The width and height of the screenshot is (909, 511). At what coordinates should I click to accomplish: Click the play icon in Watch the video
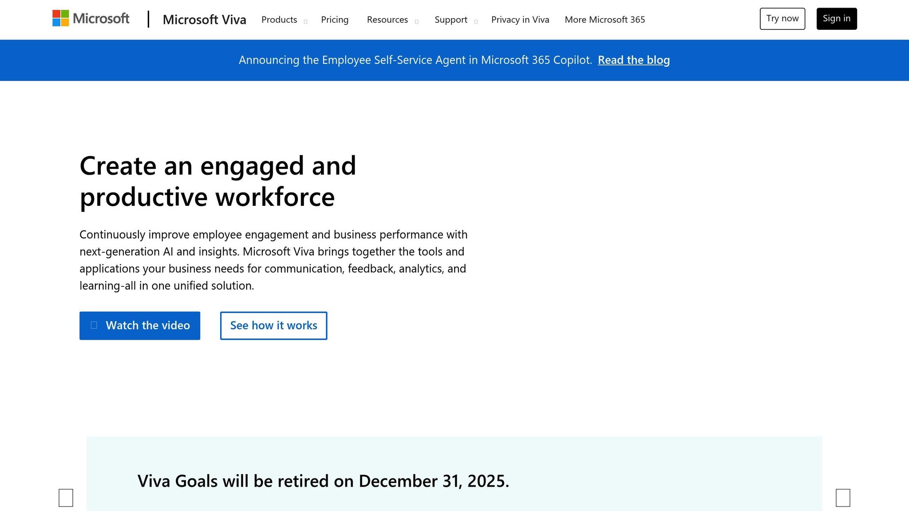(x=94, y=325)
